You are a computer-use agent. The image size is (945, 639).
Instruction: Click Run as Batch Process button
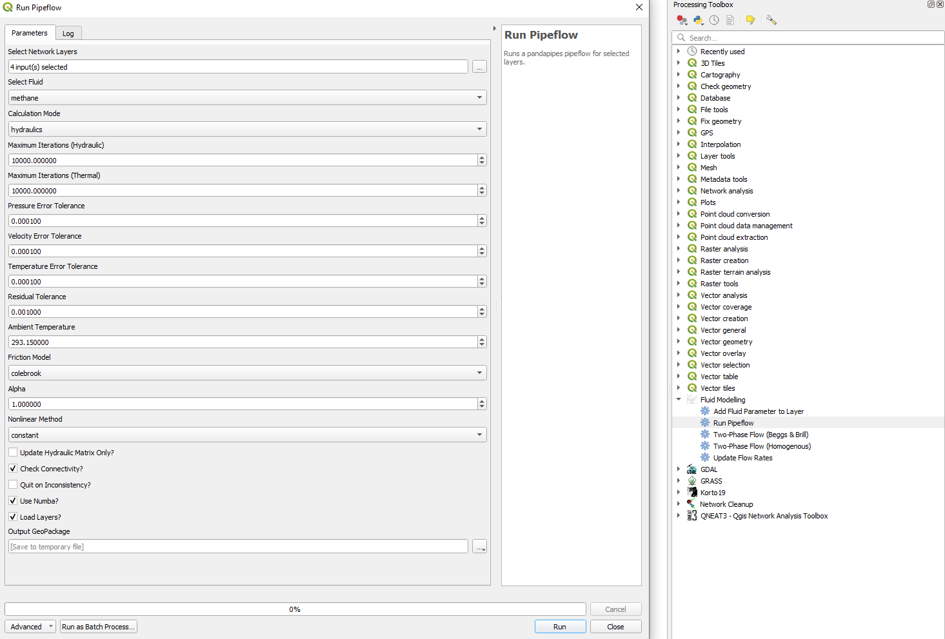coord(99,627)
